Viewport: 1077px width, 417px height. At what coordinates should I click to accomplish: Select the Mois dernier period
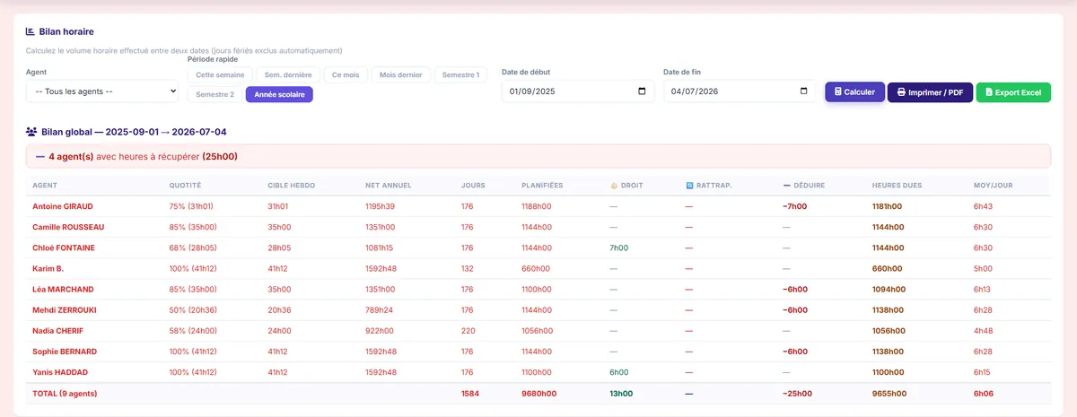(401, 75)
